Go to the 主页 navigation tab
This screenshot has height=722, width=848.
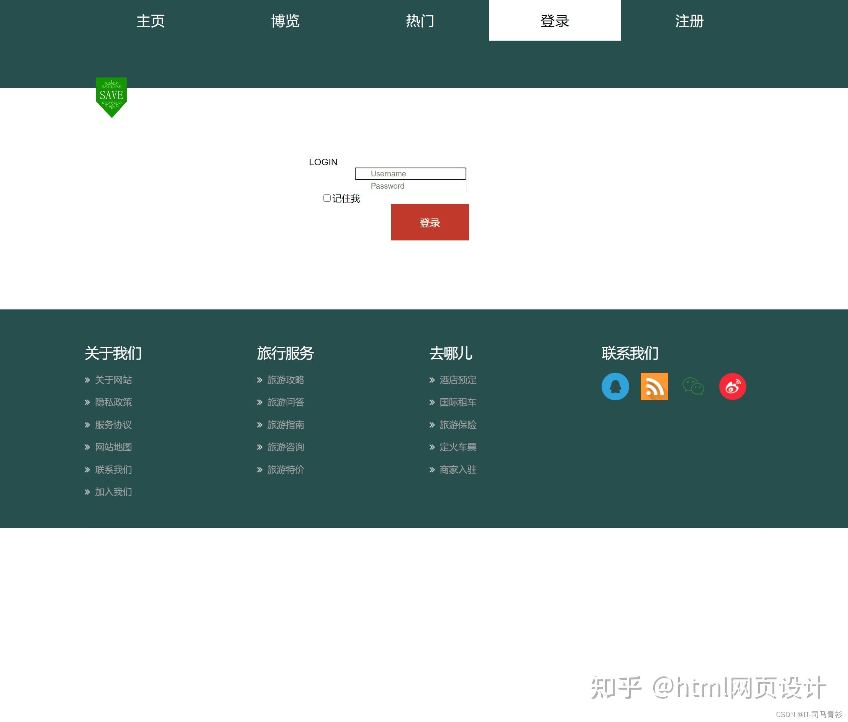coord(151,20)
